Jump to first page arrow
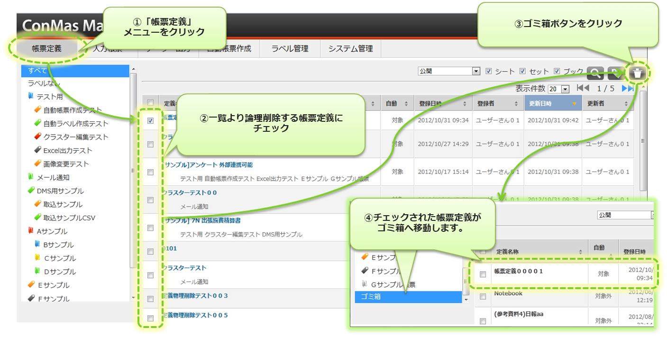 583,88
